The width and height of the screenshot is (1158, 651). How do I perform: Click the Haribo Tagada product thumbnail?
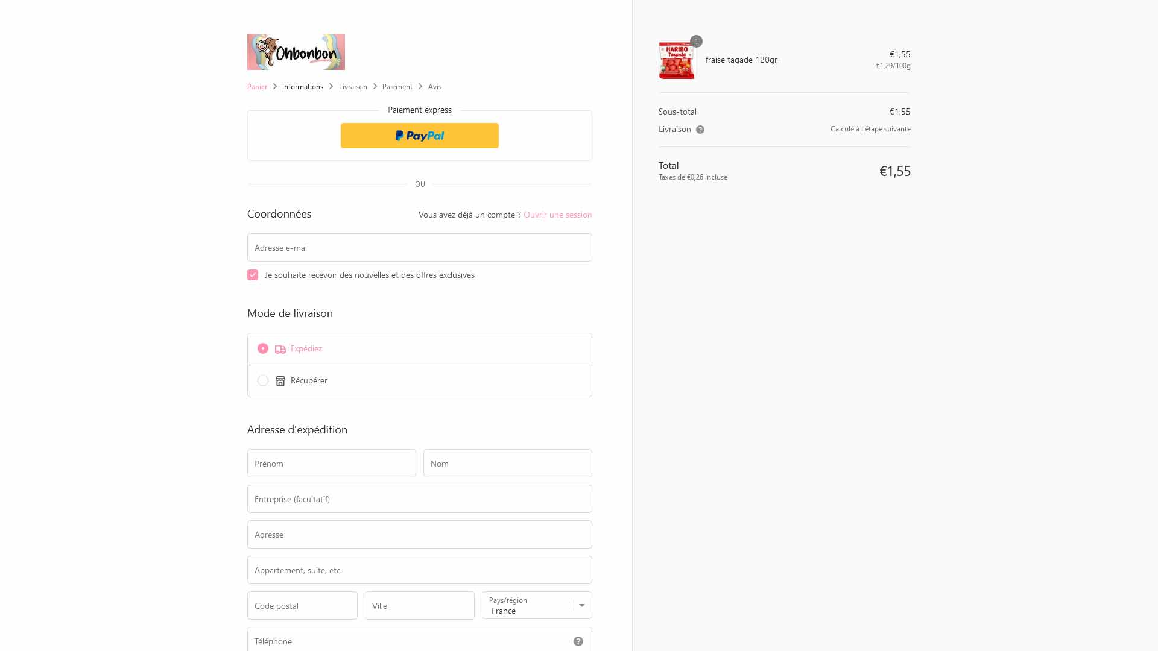point(677,60)
